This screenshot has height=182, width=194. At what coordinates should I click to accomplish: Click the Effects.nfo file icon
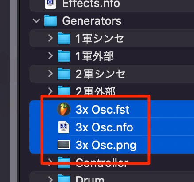pyautogui.click(x=50, y=4)
